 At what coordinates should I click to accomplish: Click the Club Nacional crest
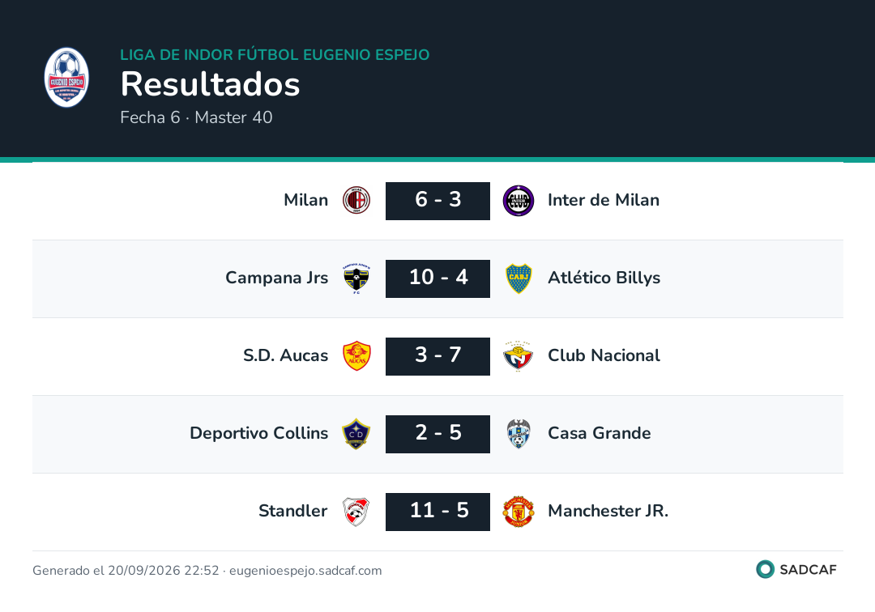(x=519, y=355)
